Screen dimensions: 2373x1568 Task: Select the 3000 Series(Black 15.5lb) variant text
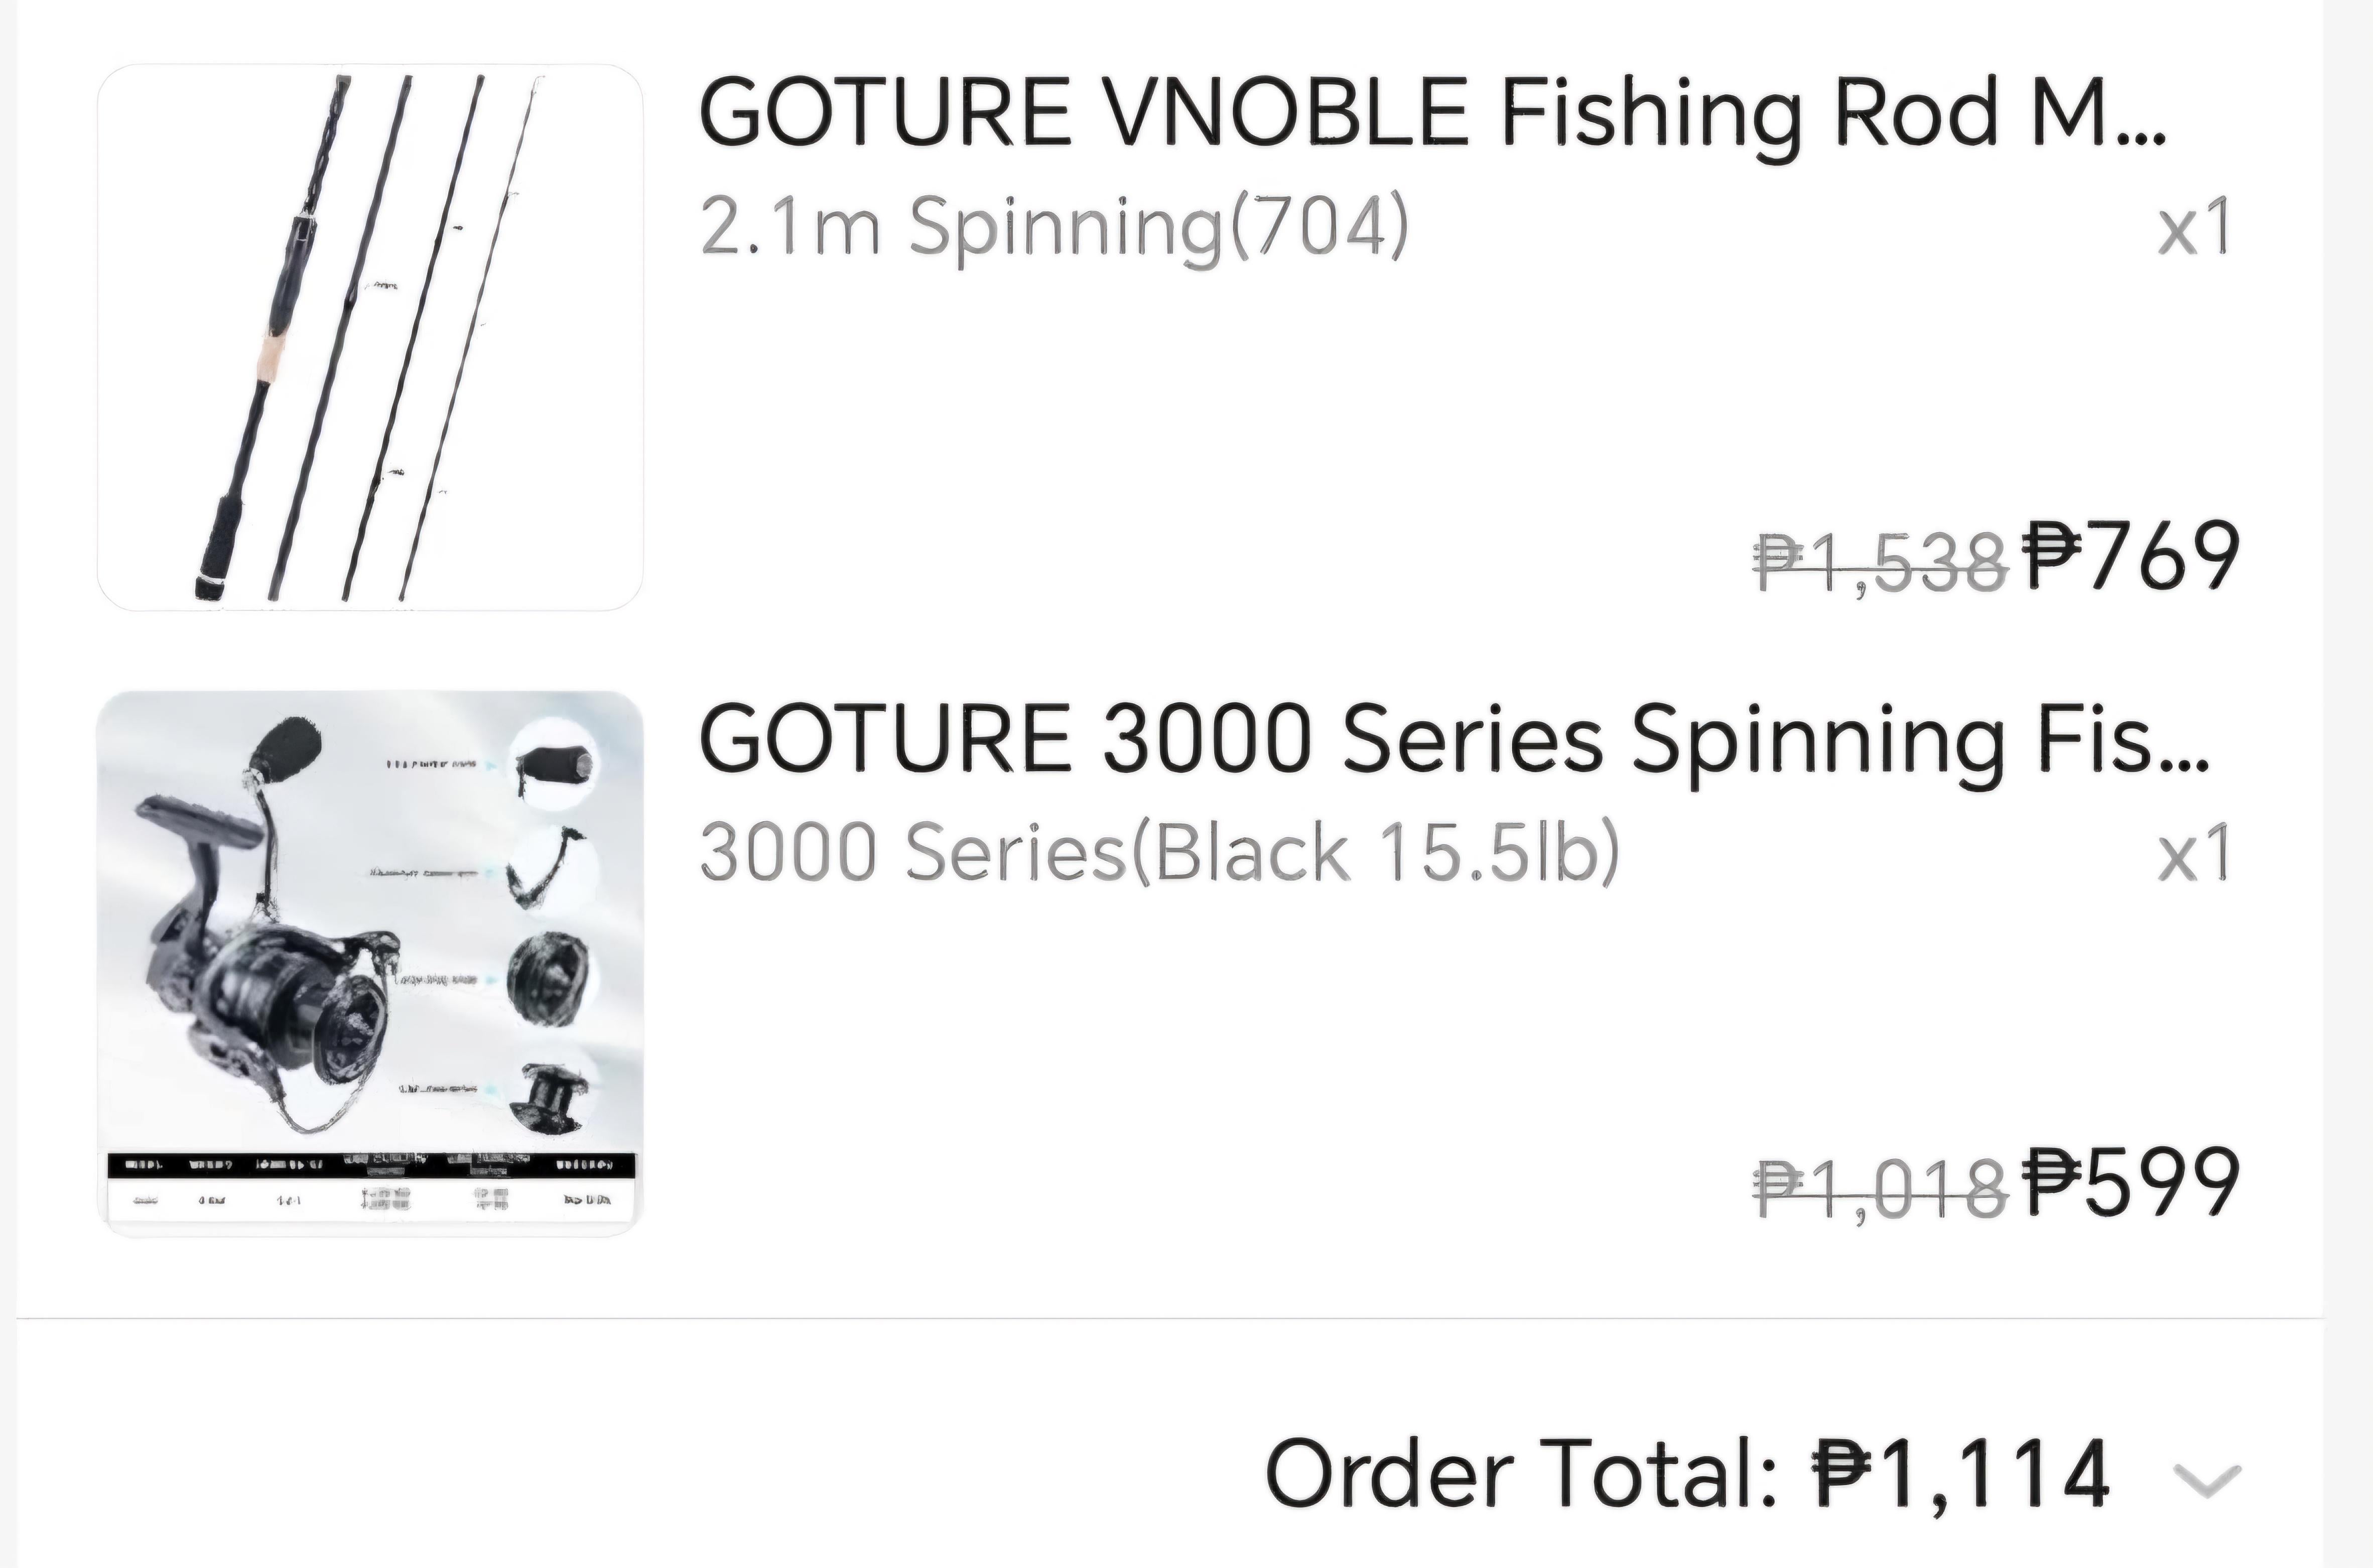[x=1159, y=853]
